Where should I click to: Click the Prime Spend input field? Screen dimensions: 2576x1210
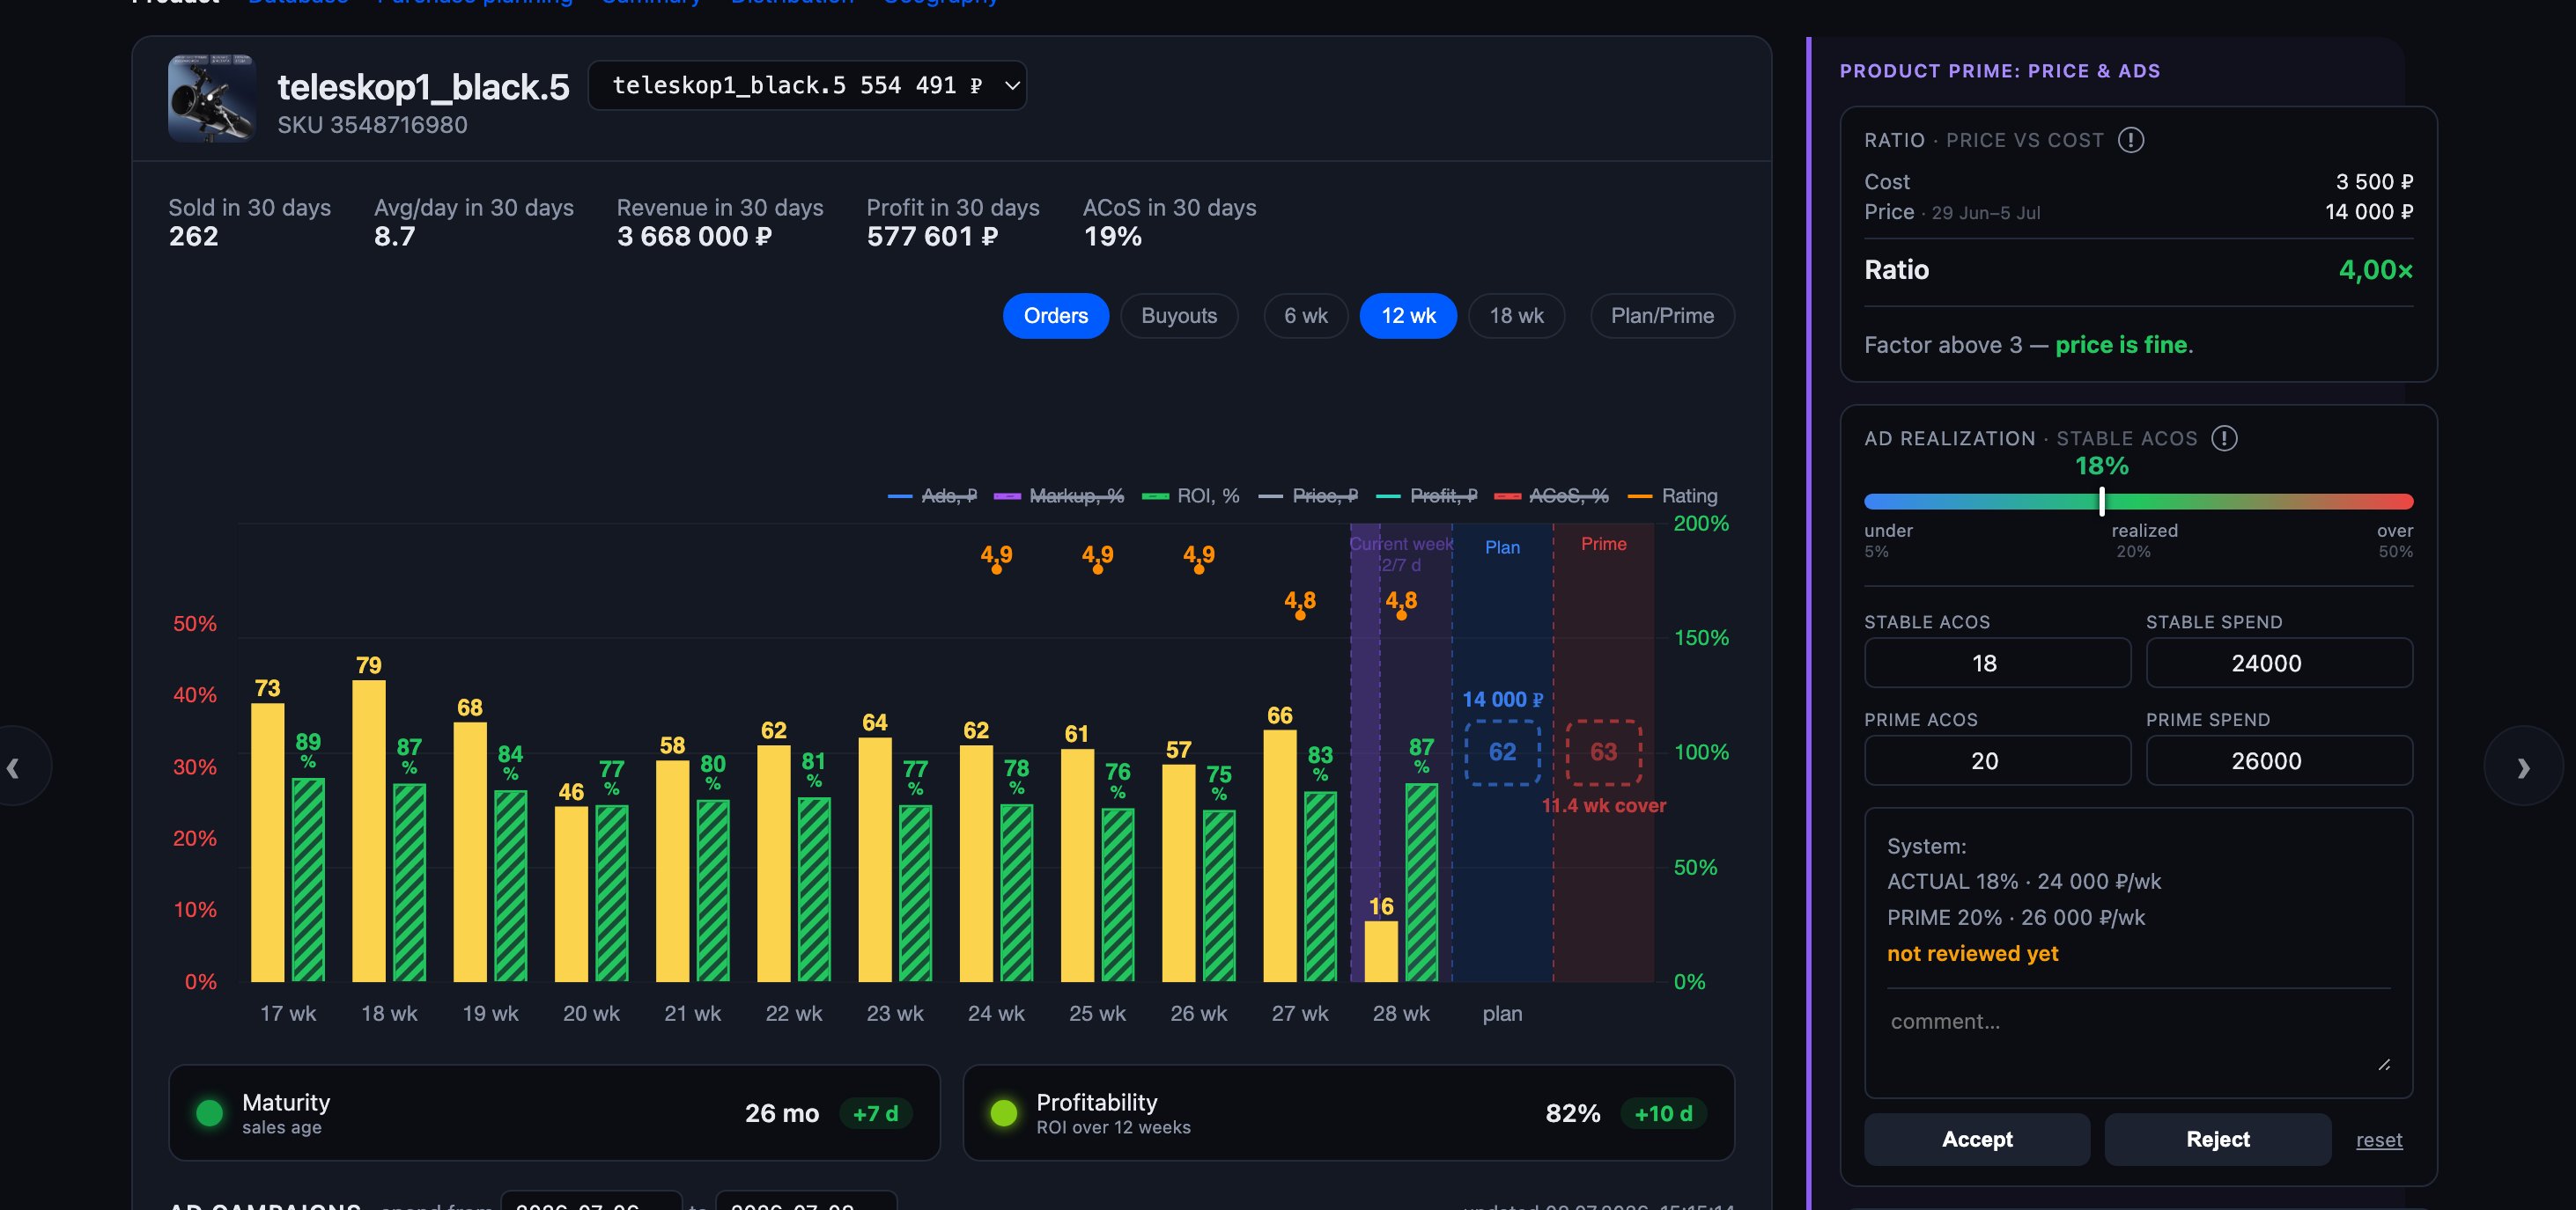[x=2278, y=760]
